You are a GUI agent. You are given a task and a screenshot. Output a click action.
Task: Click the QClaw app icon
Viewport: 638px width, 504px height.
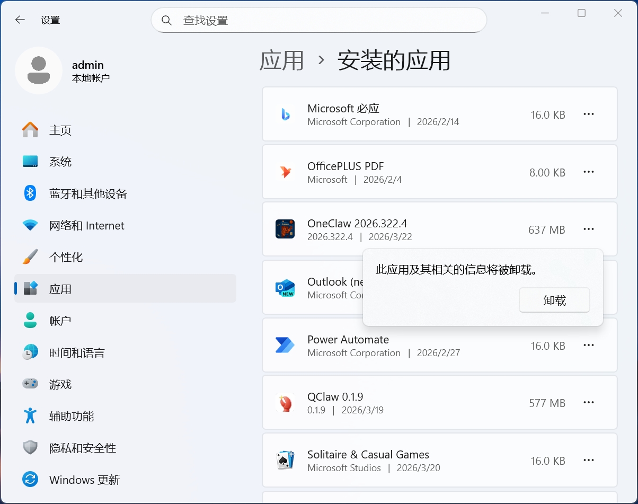coord(285,402)
